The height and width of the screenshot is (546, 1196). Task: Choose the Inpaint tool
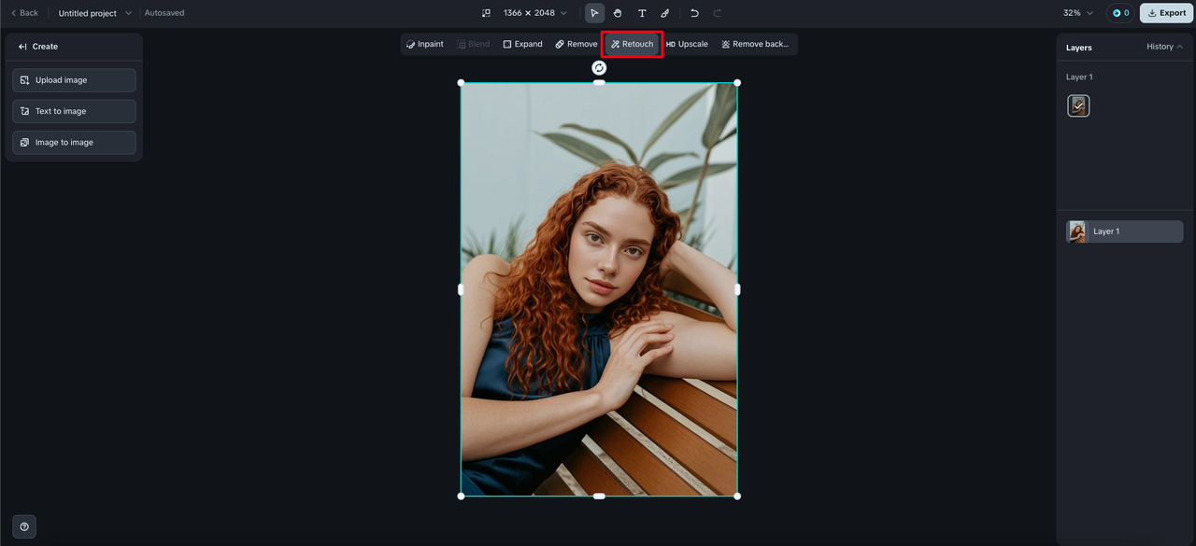coord(425,44)
